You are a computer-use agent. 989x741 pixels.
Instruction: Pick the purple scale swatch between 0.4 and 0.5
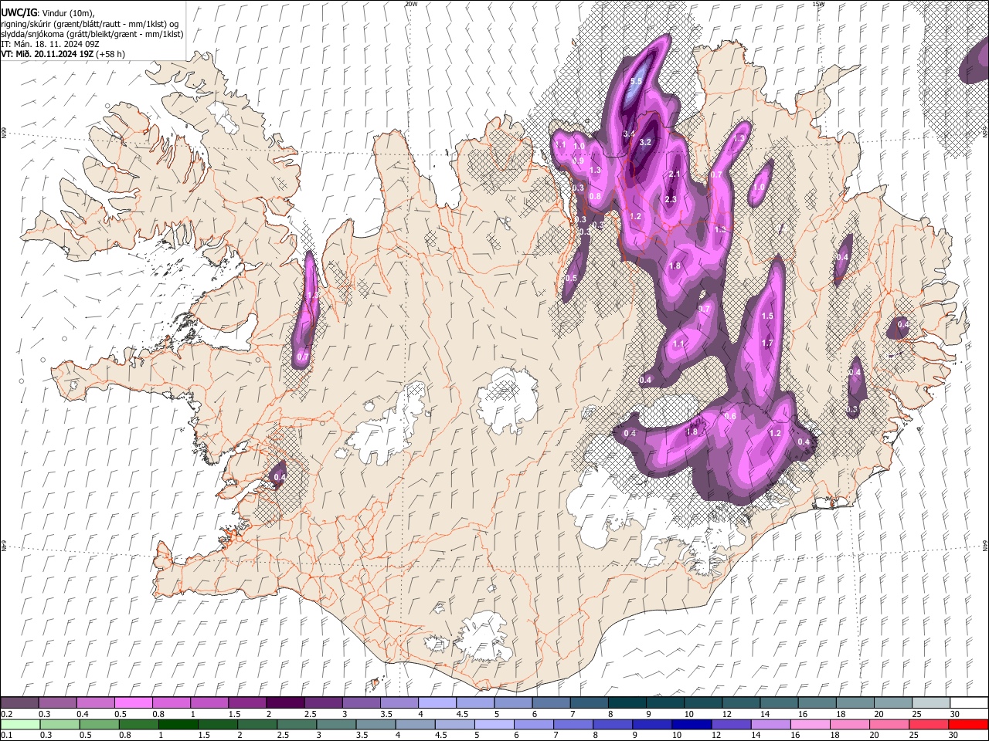pos(95,703)
